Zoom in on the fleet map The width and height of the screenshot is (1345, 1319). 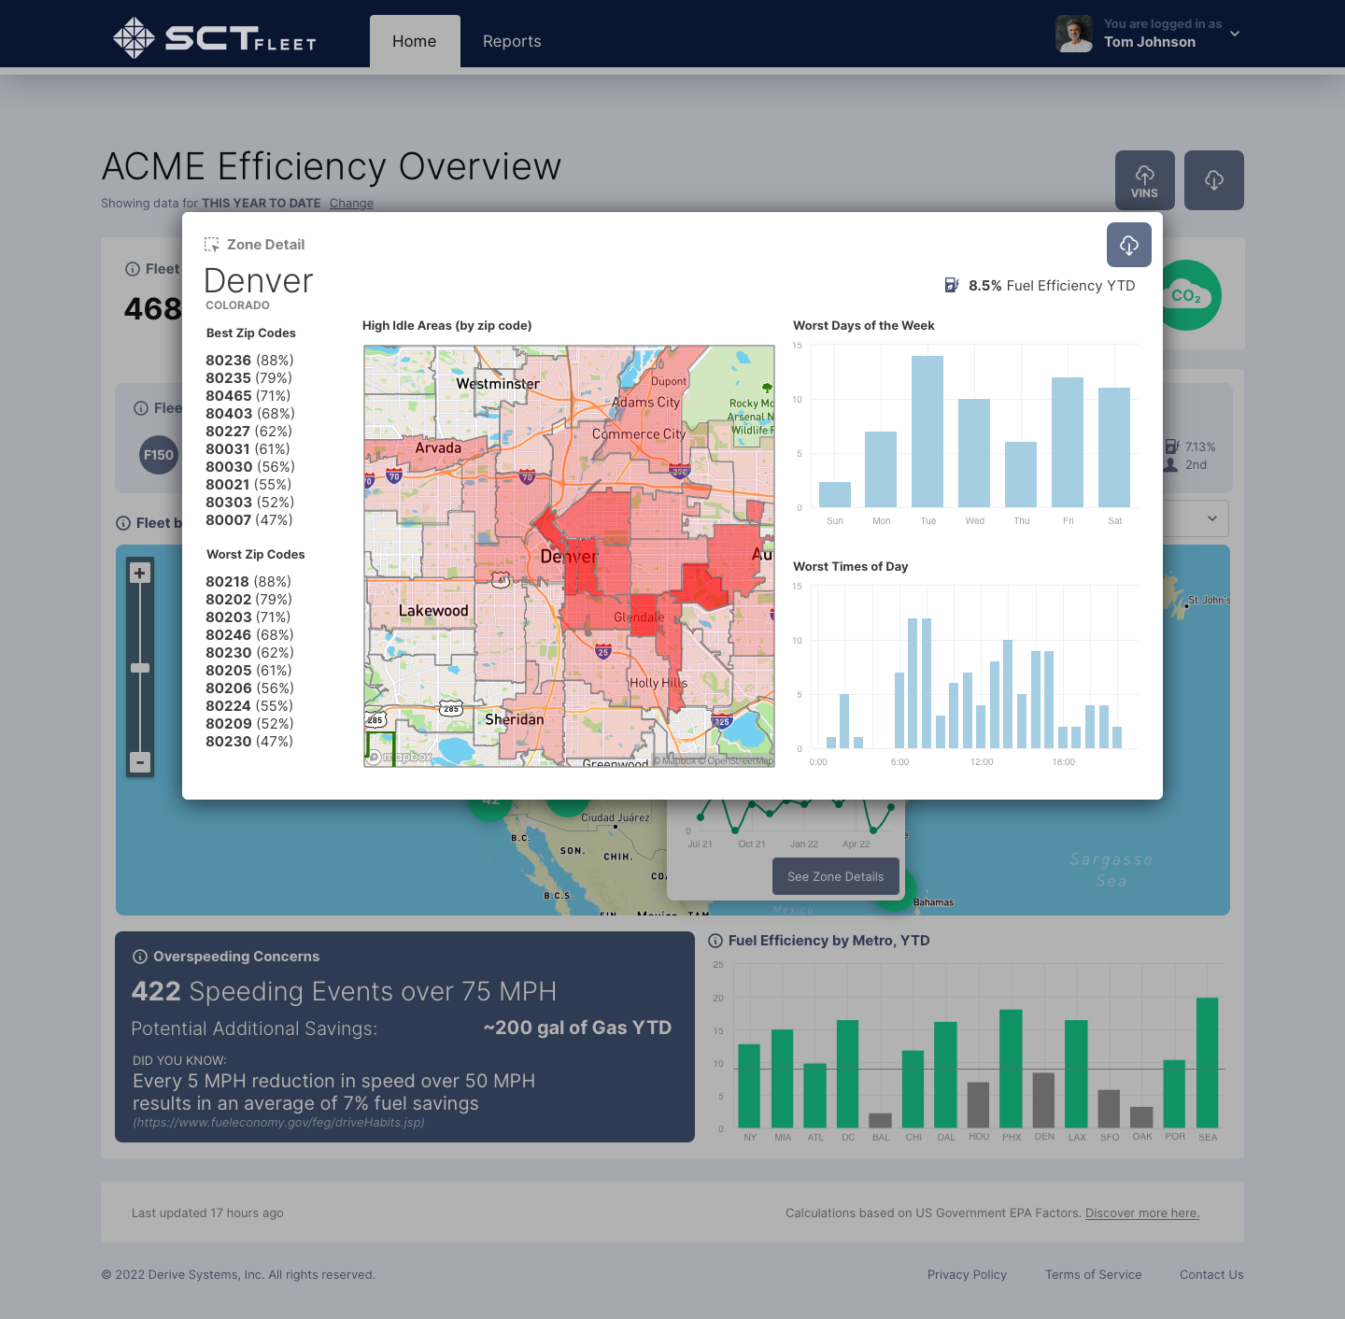140,574
